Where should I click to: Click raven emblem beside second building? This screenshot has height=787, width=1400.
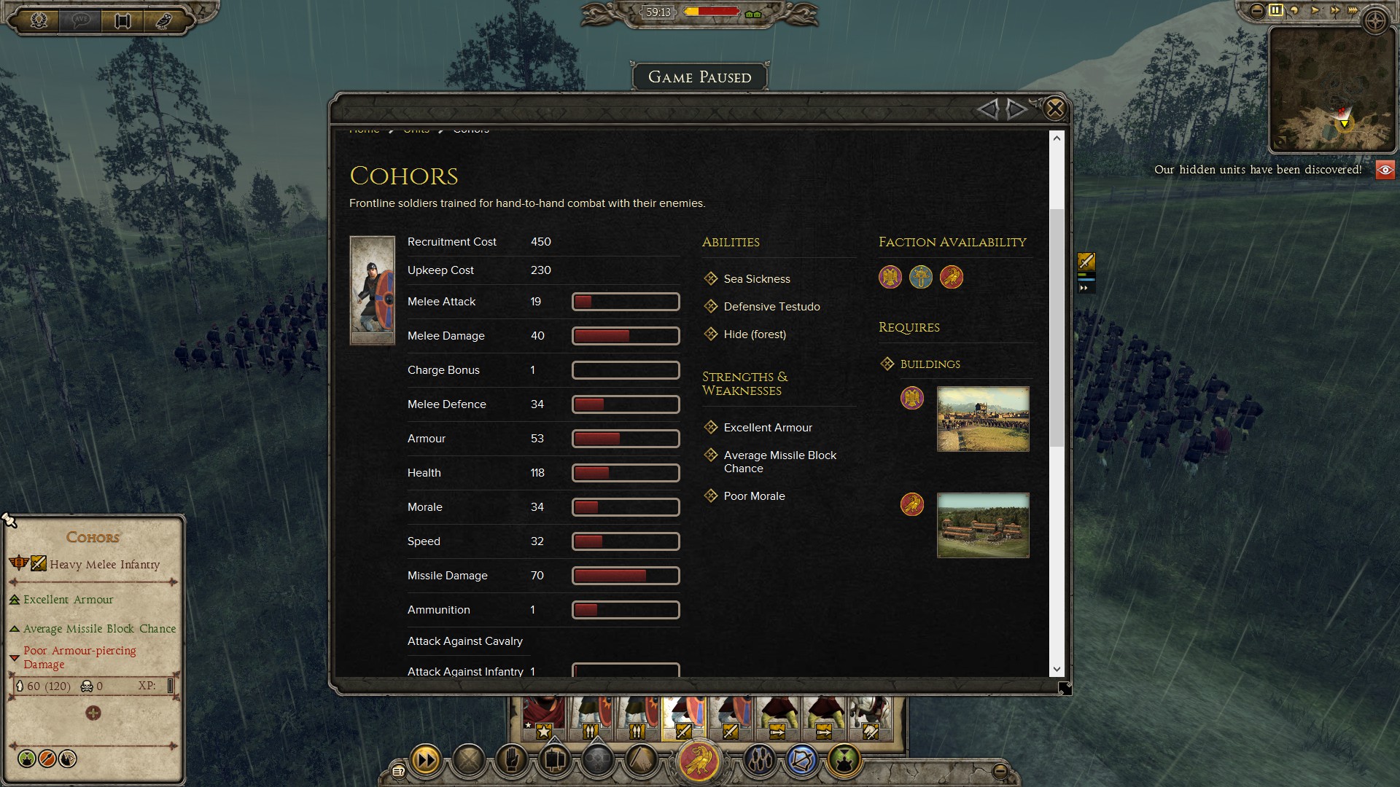pos(912,504)
